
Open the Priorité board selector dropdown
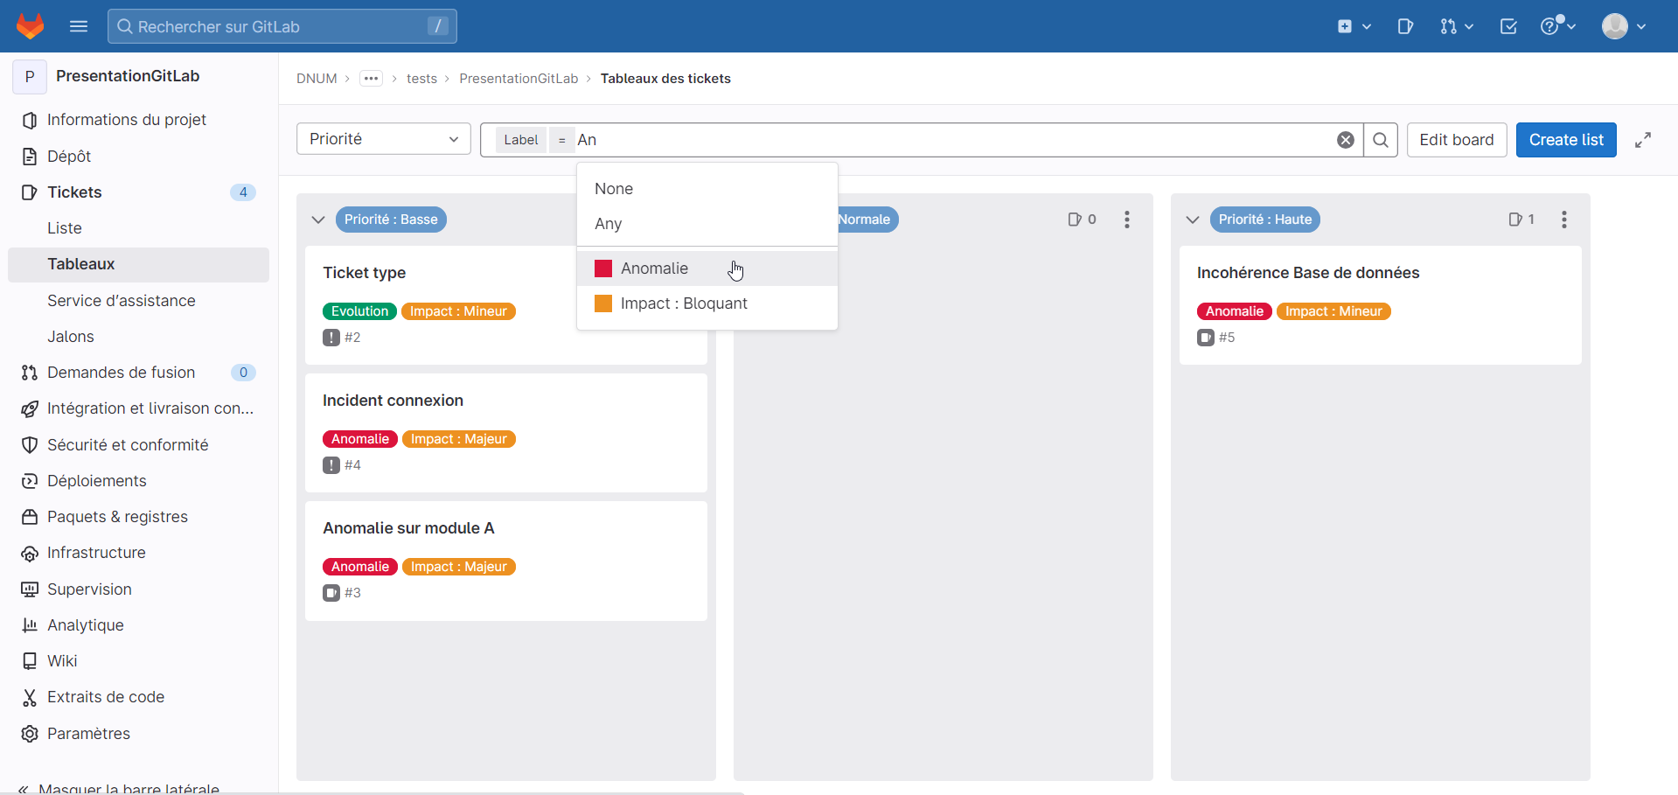[x=383, y=139]
